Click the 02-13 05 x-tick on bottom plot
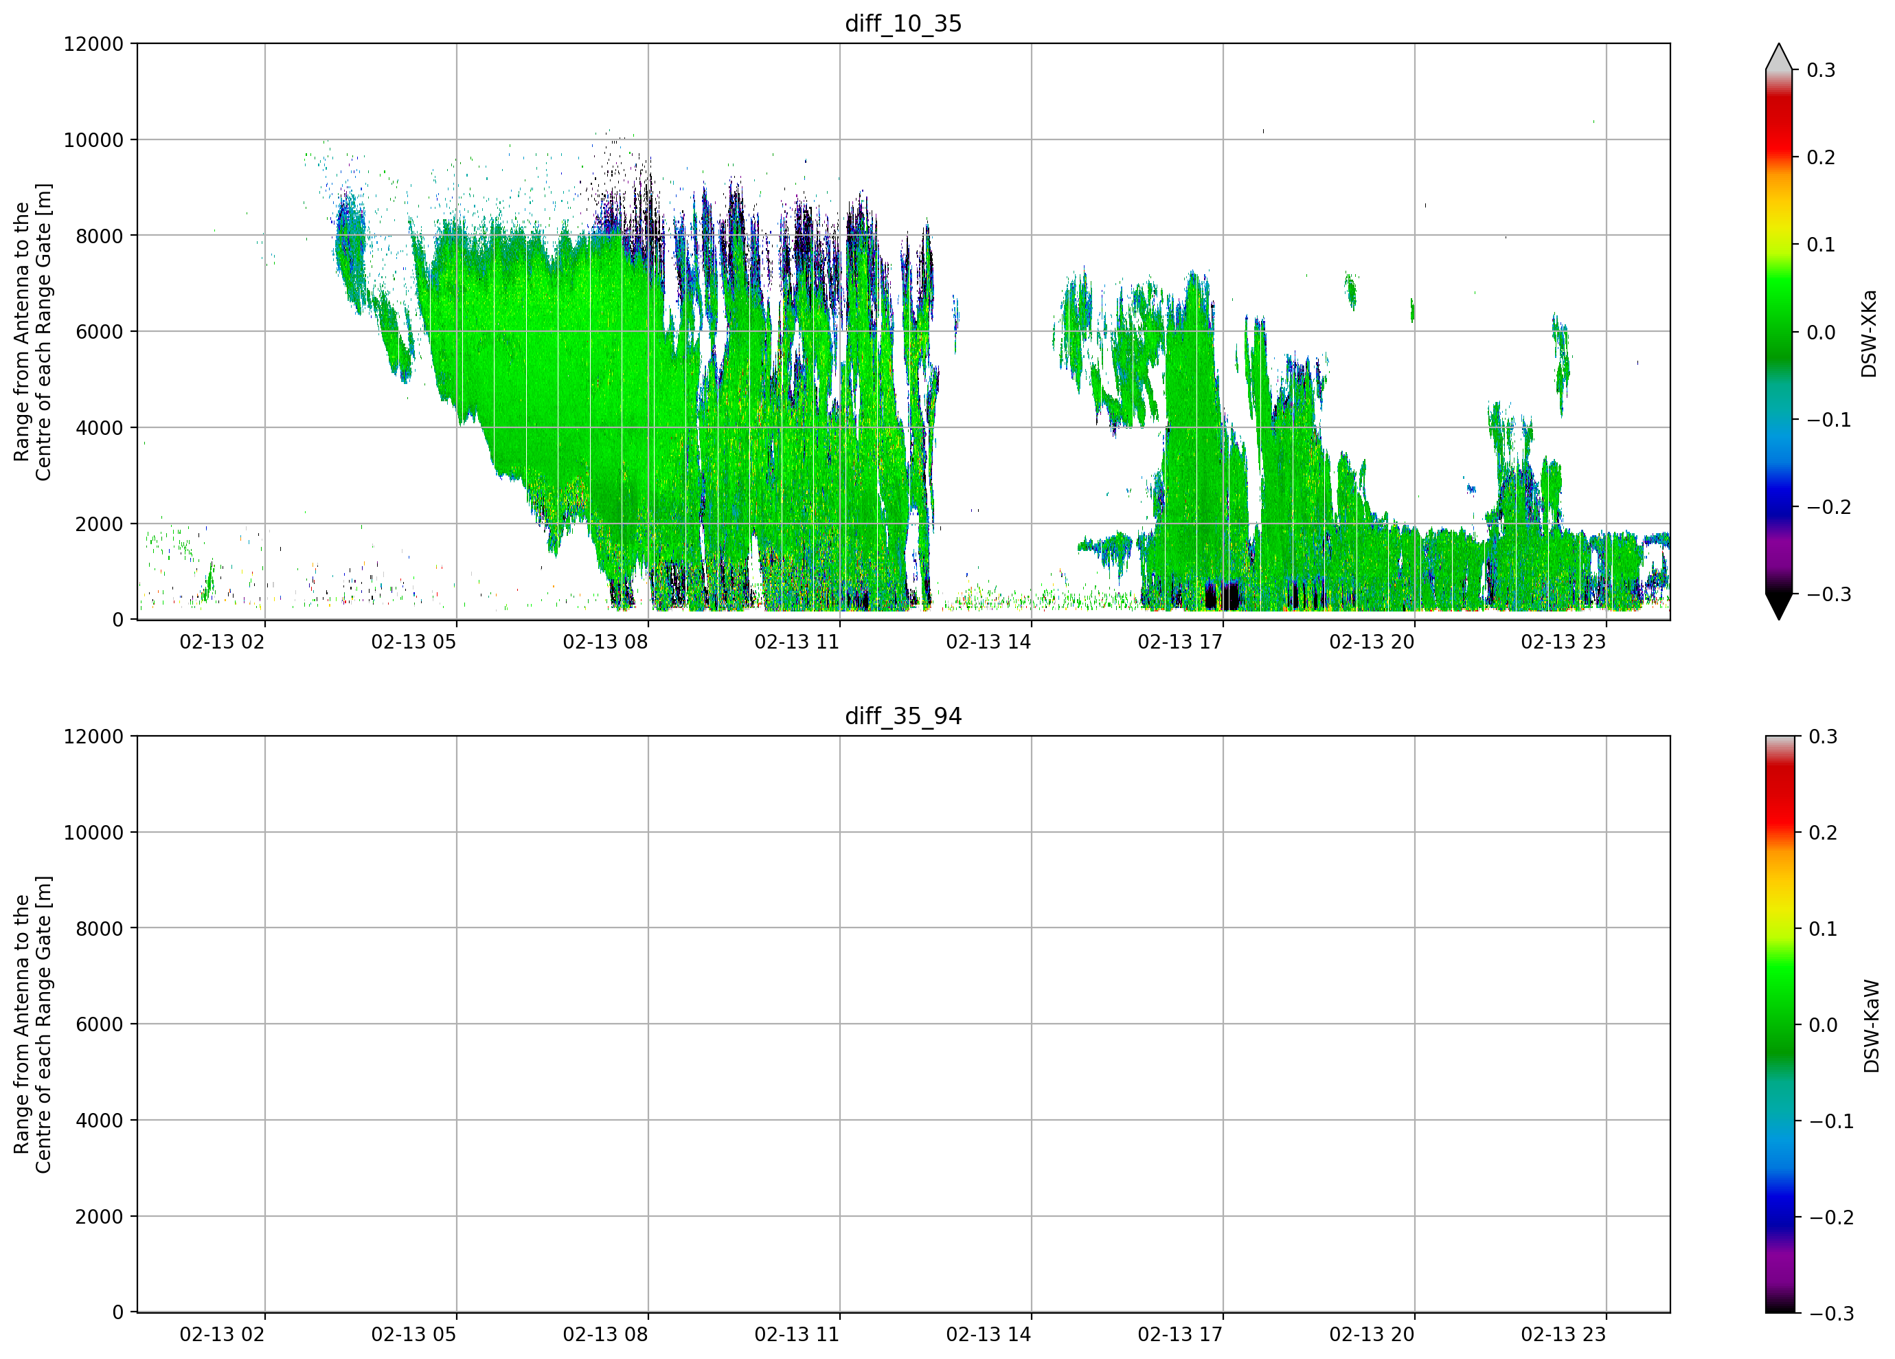The height and width of the screenshot is (1359, 1895). coord(413,1335)
